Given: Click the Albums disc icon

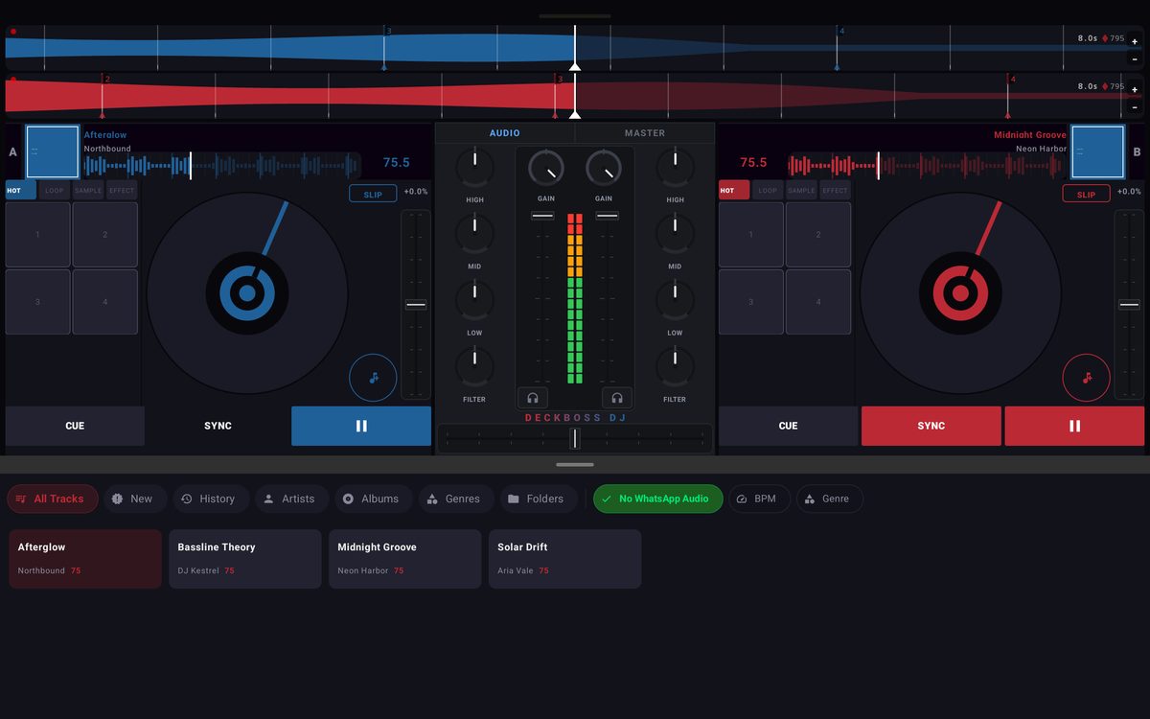Looking at the screenshot, I should tap(348, 499).
